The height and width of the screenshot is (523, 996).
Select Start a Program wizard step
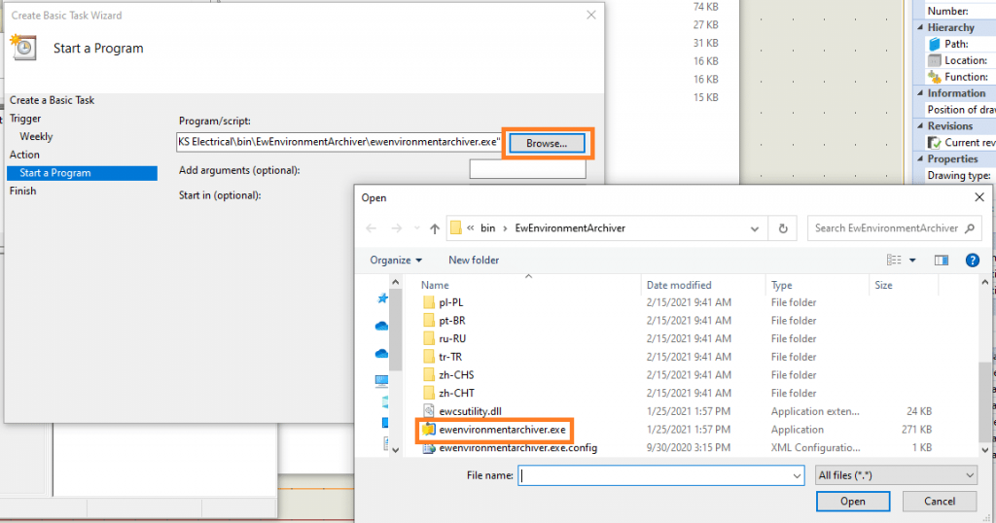pyautogui.click(x=82, y=173)
